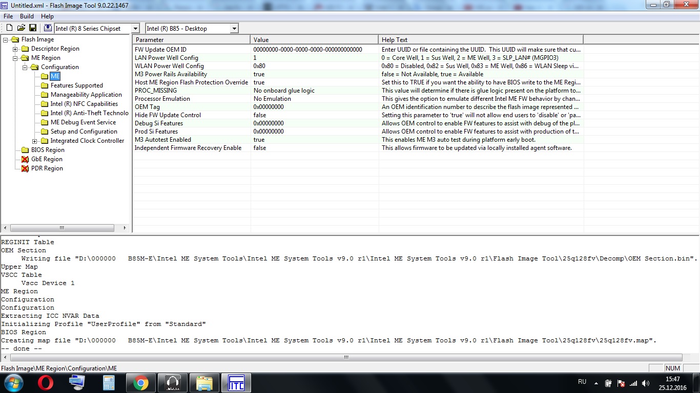Click the BIOS Region folder icon
The width and height of the screenshot is (700, 393).
(25, 150)
